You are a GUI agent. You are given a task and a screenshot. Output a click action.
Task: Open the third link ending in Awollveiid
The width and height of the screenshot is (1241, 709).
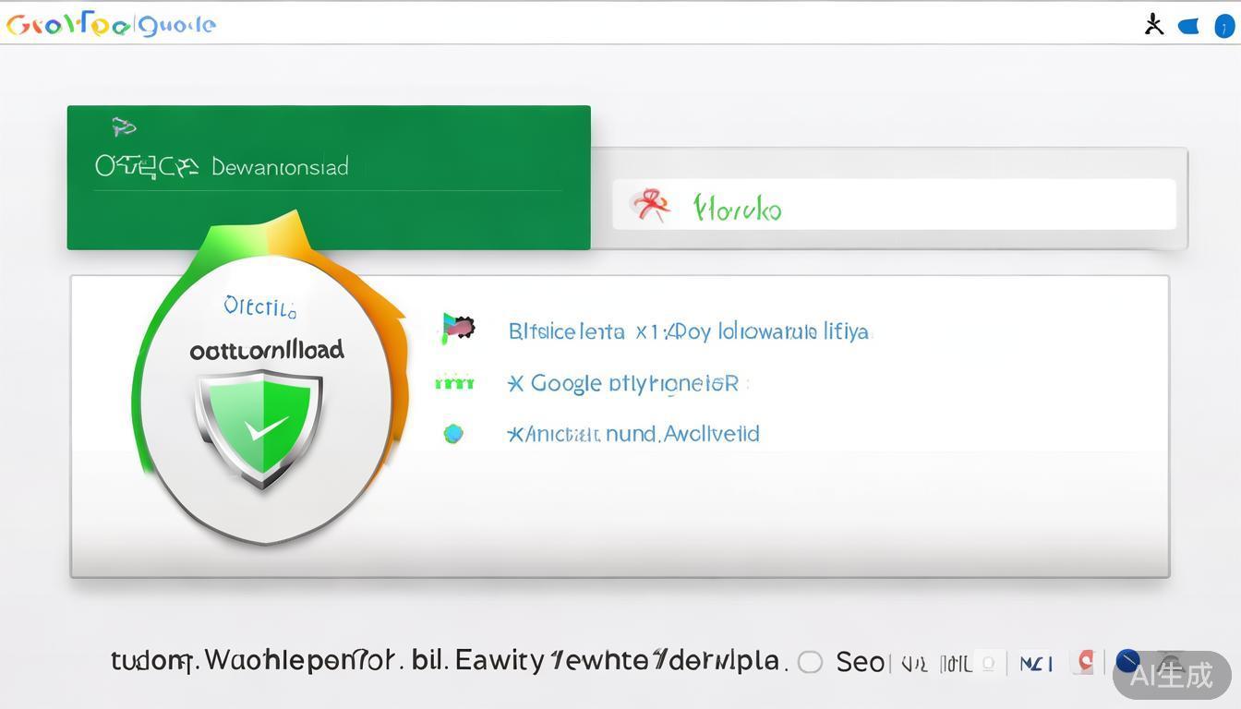[x=633, y=433]
